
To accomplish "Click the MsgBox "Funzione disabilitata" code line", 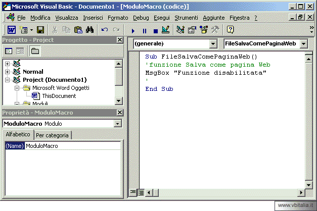I will click(x=206, y=73).
